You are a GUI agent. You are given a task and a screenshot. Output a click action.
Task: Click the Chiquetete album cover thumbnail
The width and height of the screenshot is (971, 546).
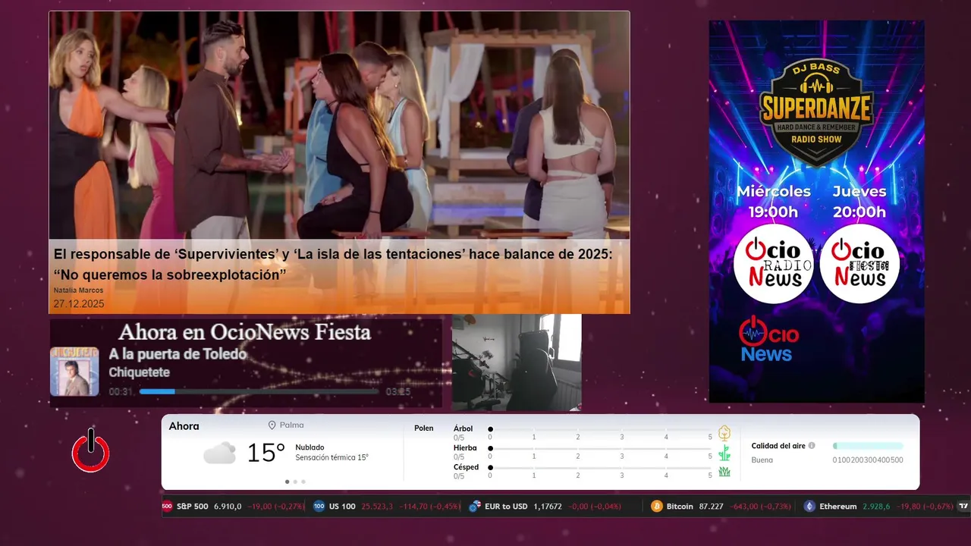point(74,372)
